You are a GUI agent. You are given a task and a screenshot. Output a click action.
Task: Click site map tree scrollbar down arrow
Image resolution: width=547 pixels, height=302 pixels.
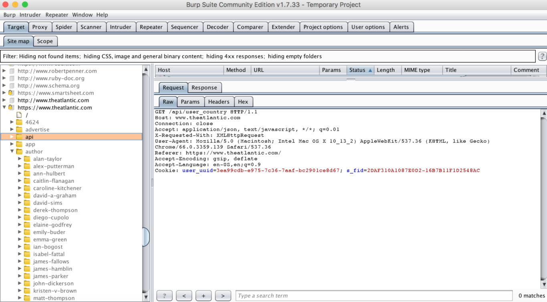146,297
